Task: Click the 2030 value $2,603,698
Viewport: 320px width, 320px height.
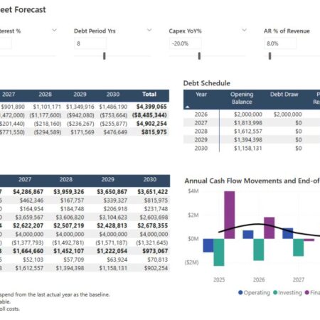Action: [154, 218]
